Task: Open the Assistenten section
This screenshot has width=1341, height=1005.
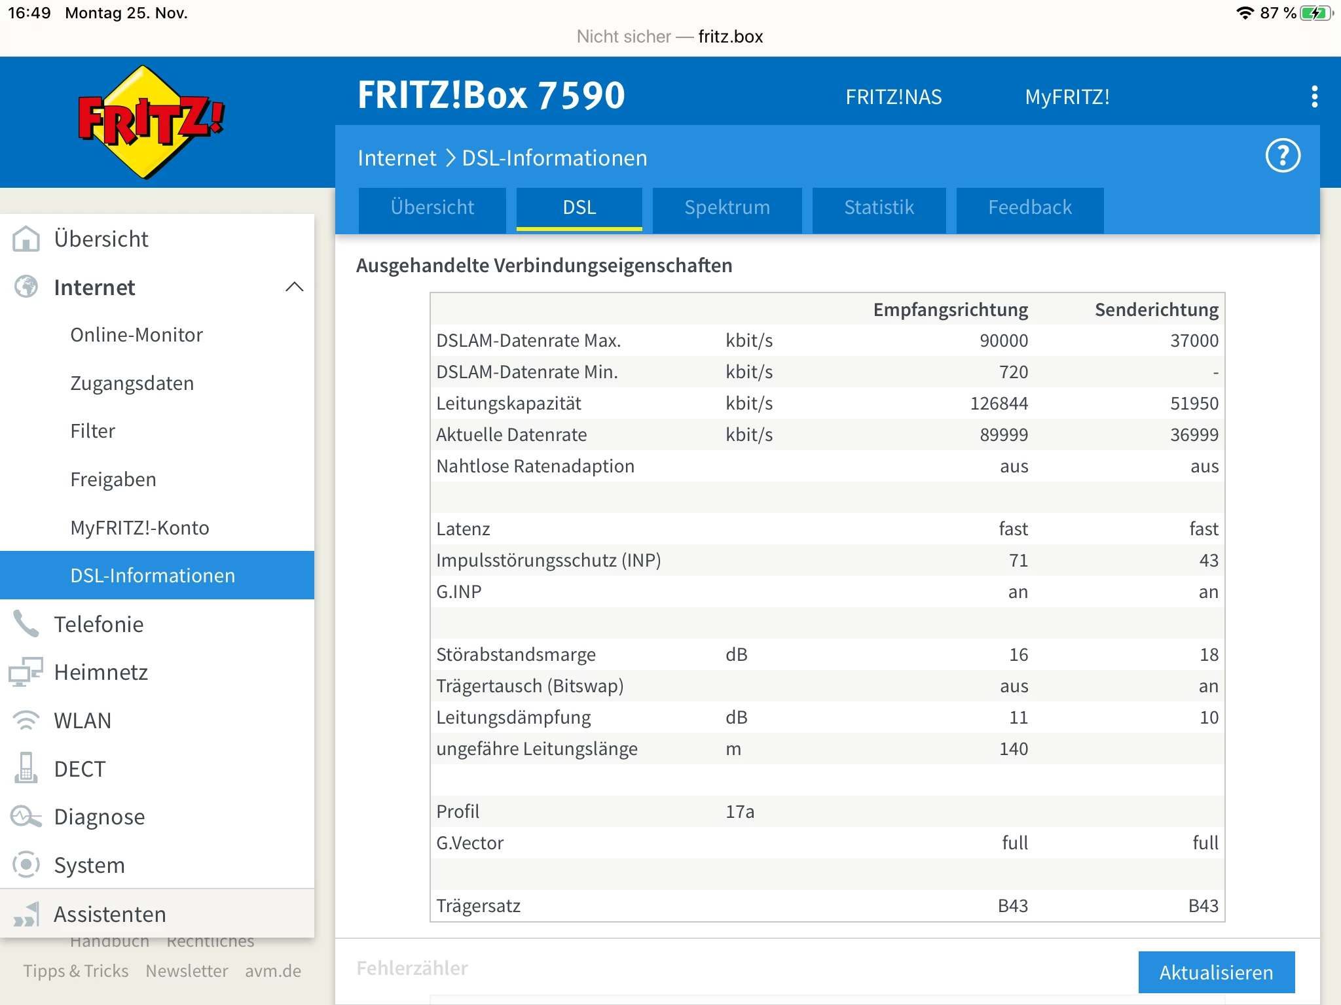Action: point(109,914)
